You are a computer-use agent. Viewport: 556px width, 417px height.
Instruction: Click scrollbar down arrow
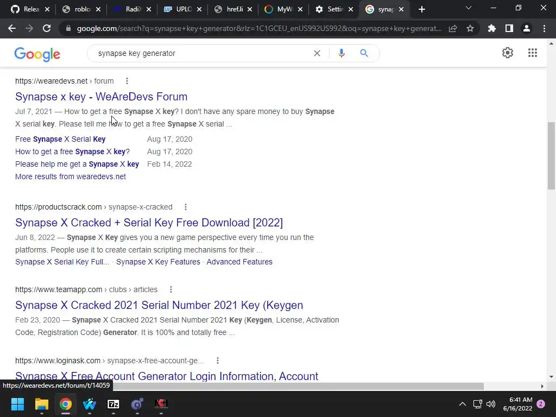click(x=551, y=377)
